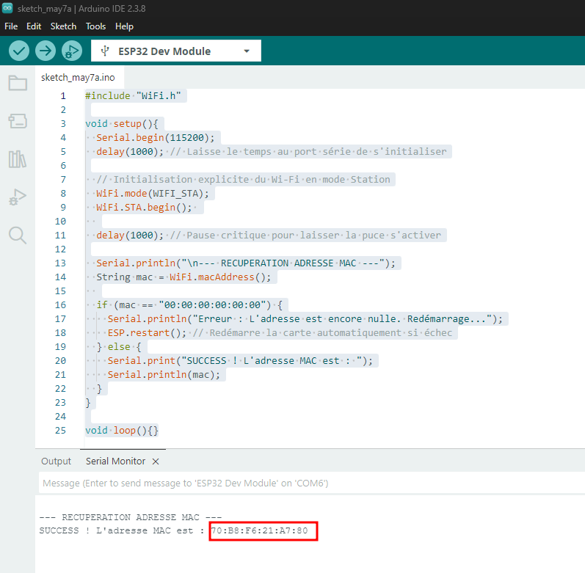
Task: Click the WiFi.STA.begin(); line
Action: [144, 208]
